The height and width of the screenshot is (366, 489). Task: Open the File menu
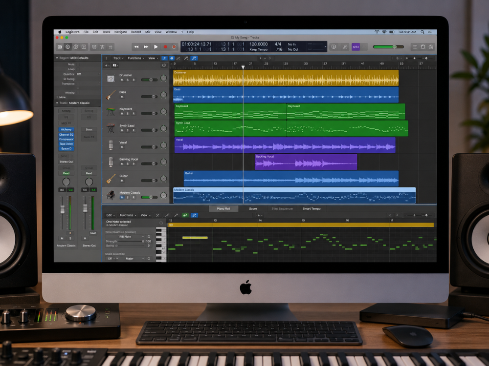(86, 32)
